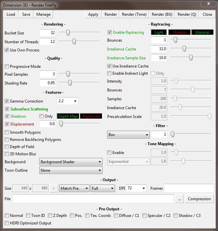Uncheck Gamma Correction
The width and height of the screenshot is (218, 231).
coord(7,101)
